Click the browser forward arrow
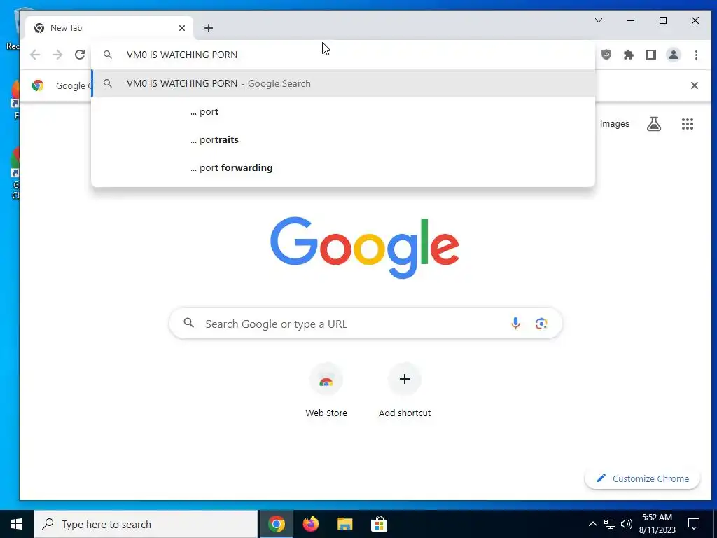Image resolution: width=717 pixels, height=538 pixels. coord(57,55)
